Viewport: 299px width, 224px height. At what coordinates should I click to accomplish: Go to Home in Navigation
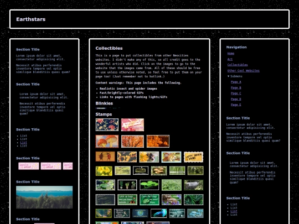coord(231,54)
